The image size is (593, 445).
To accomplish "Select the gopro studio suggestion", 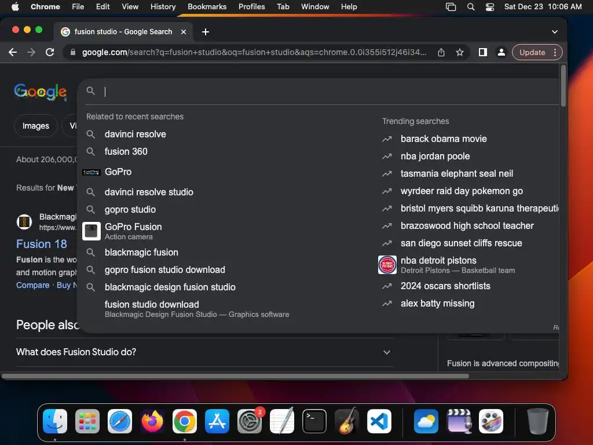I will (x=130, y=209).
